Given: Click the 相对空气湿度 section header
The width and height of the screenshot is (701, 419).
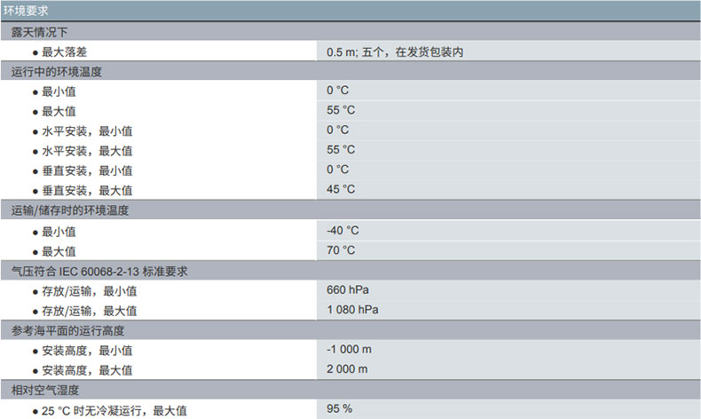Looking at the screenshot, I should 45,391.
